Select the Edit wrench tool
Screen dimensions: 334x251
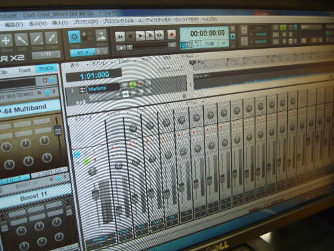pyautogui.click(x=21, y=40)
